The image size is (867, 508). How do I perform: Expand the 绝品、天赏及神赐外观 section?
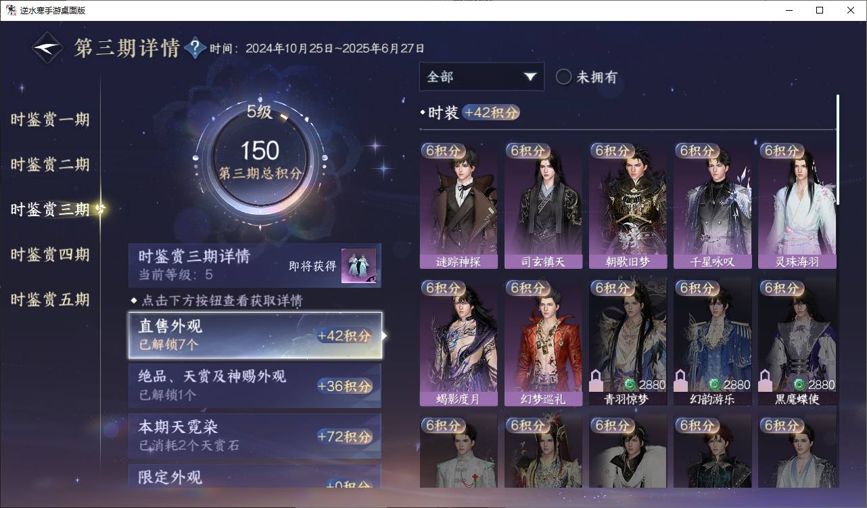(x=255, y=385)
